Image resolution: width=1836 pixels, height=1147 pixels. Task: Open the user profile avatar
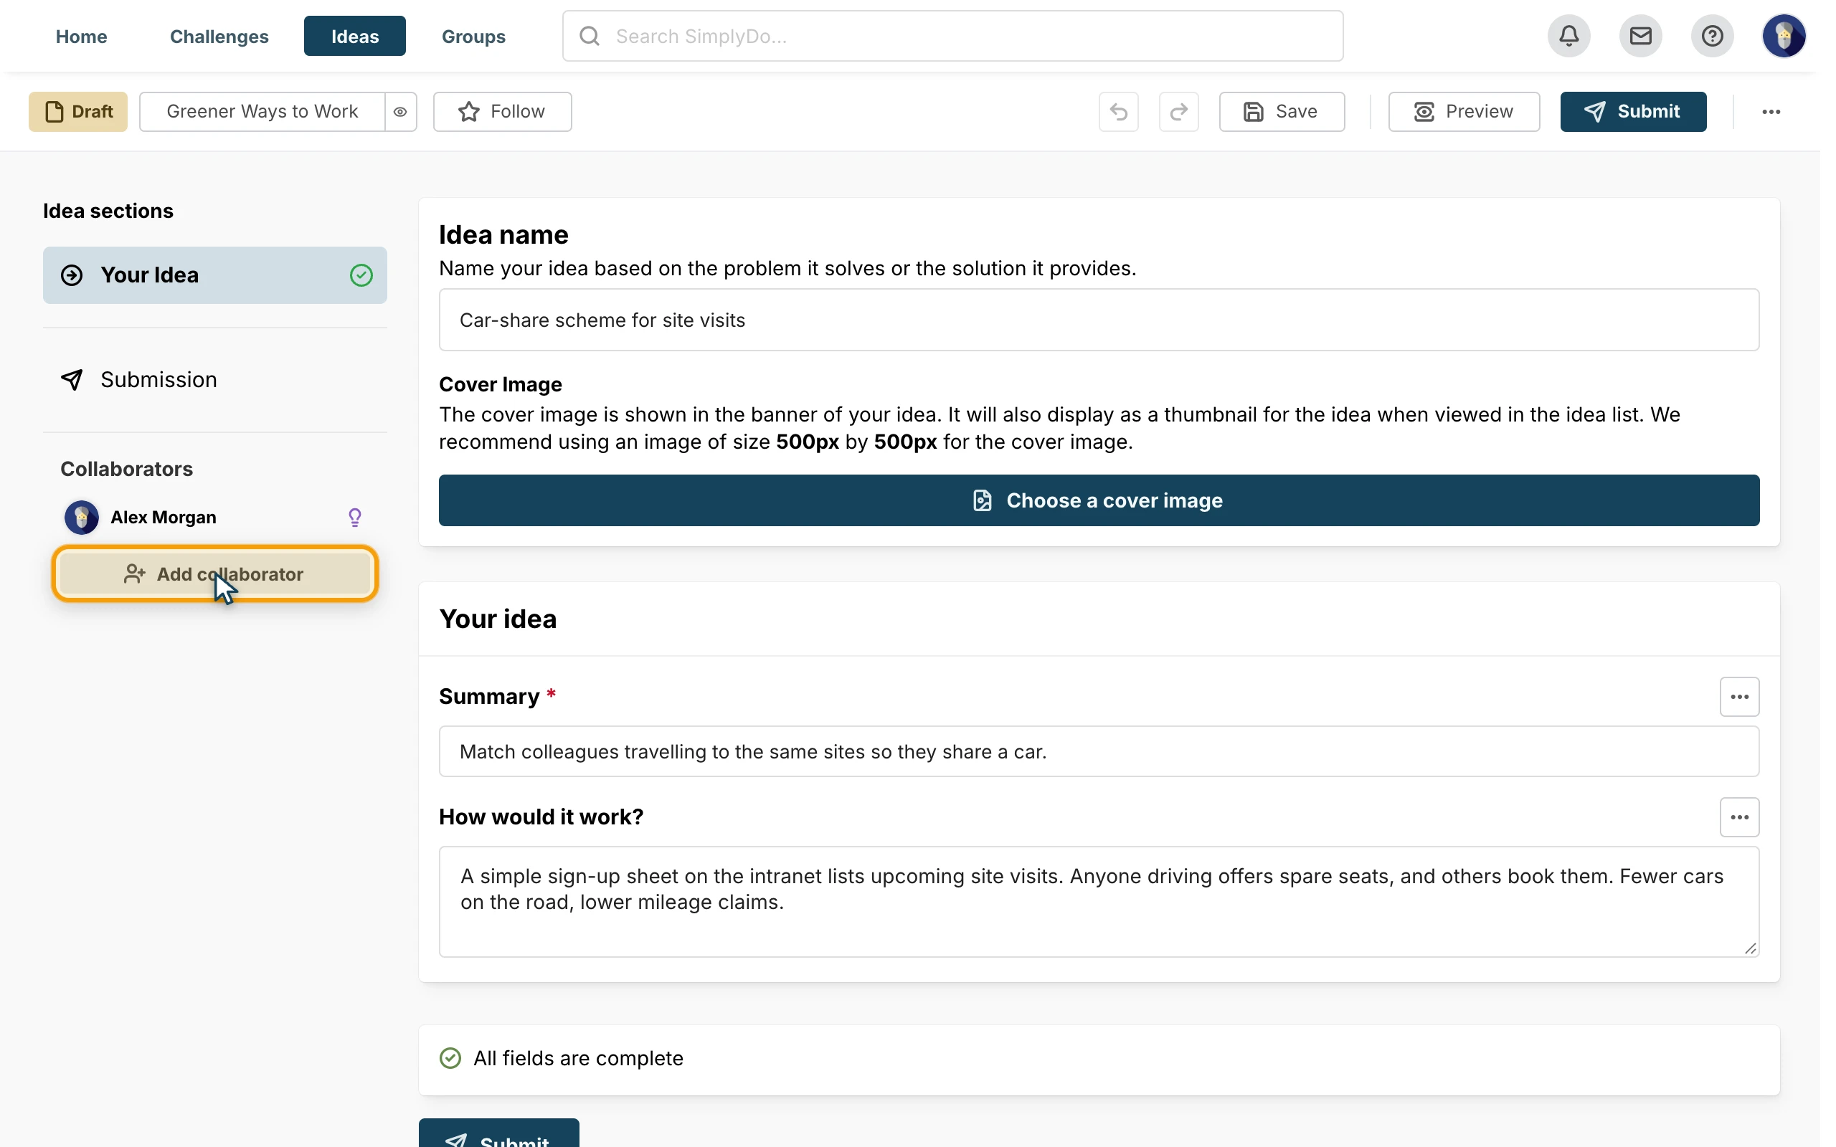pos(1783,36)
